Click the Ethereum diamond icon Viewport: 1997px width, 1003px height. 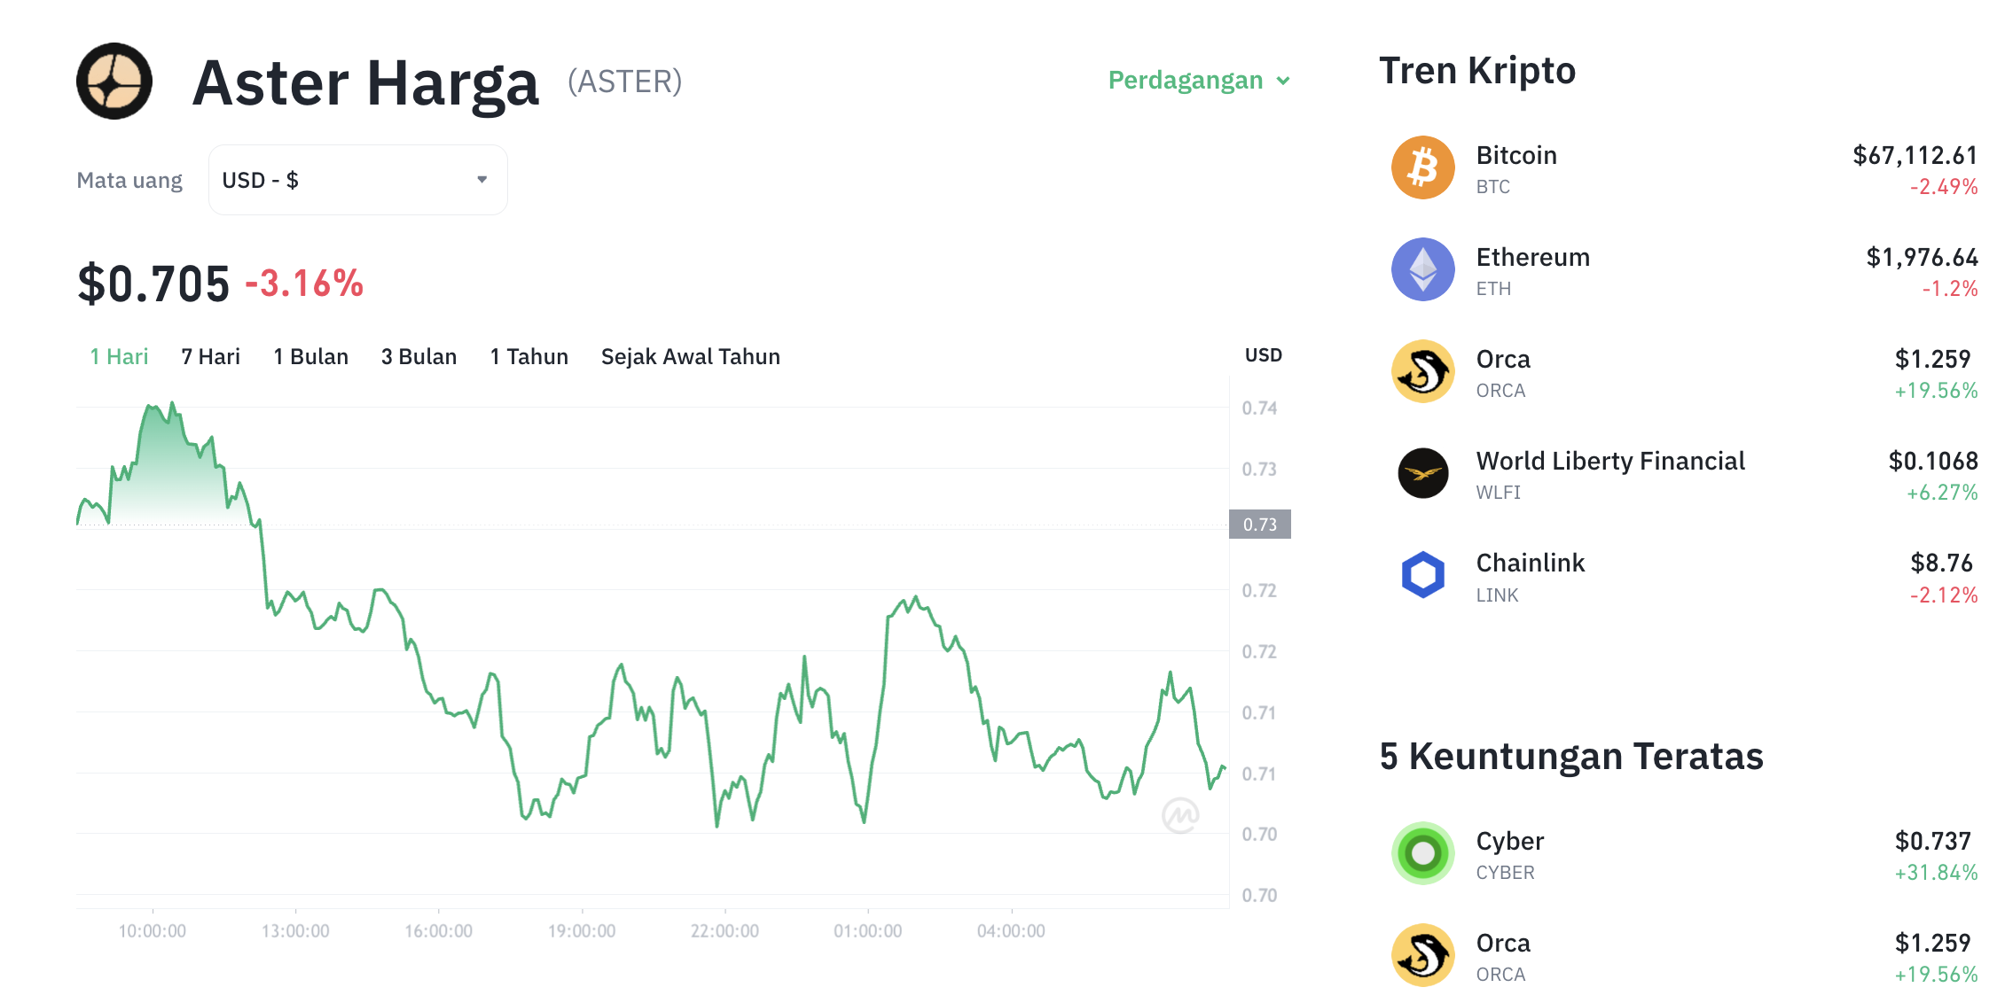click(1422, 268)
